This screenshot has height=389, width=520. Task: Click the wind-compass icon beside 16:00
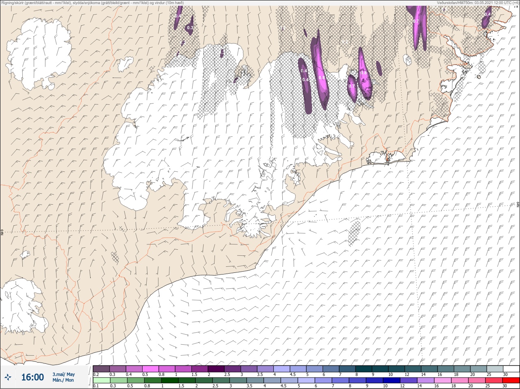[x=8, y=377]
